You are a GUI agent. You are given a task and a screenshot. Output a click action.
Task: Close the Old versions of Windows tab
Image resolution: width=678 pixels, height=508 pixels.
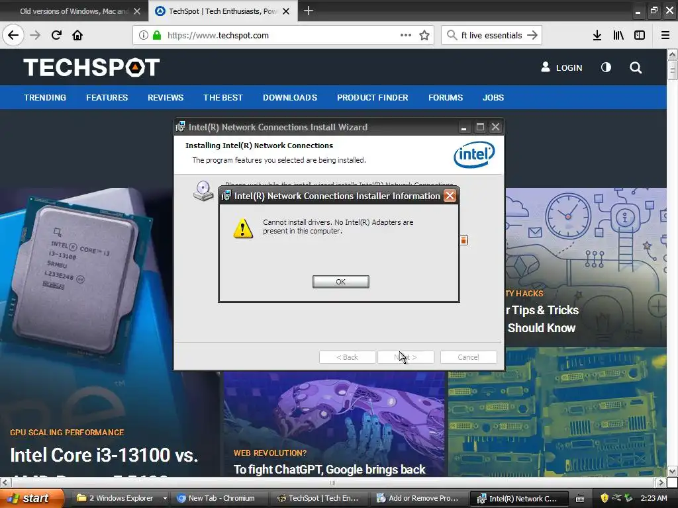[137, 11]
